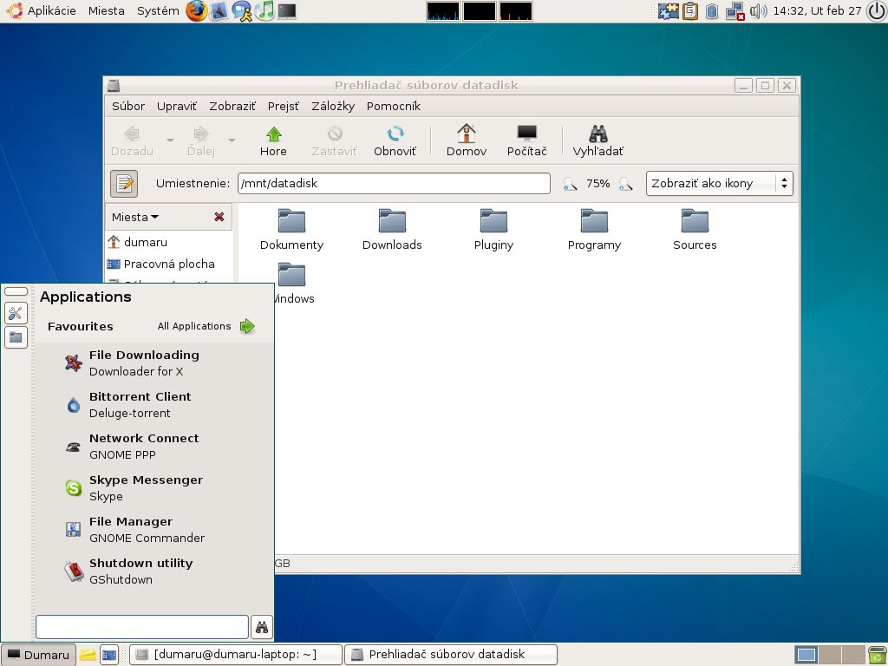
Task: Go to Domov home folder
Action: point(466,141)
